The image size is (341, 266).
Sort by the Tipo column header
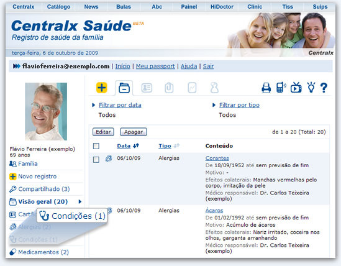165,146
